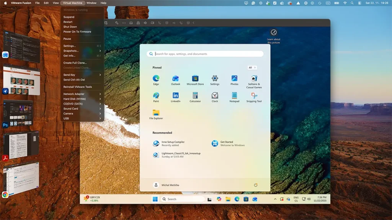Viewport: 392px width, 220px height.
Task: Select Settings in the Virtual Machine menu
Action: (70, 45)
